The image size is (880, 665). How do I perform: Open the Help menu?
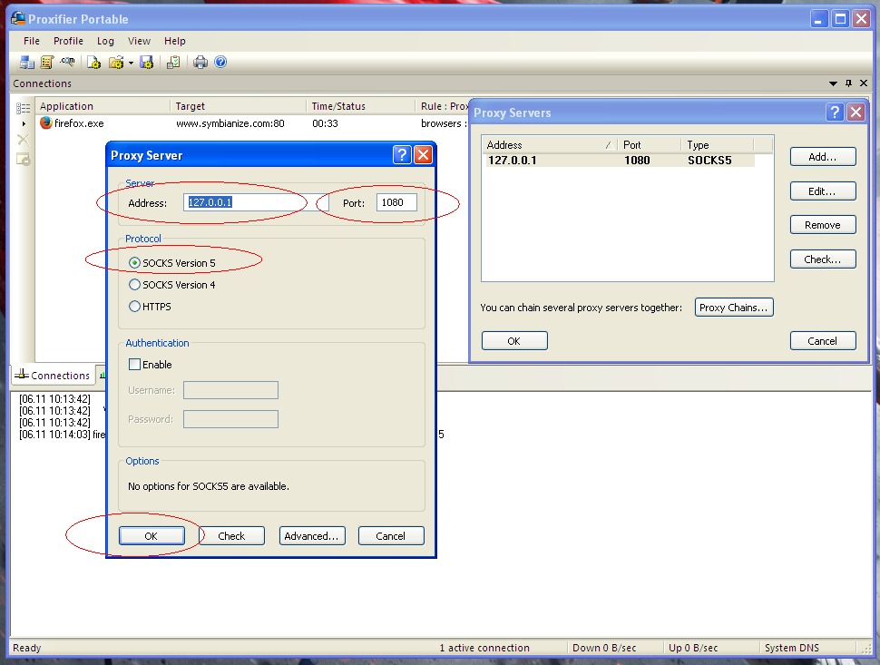pyautogui.click(x=174, y=41)
